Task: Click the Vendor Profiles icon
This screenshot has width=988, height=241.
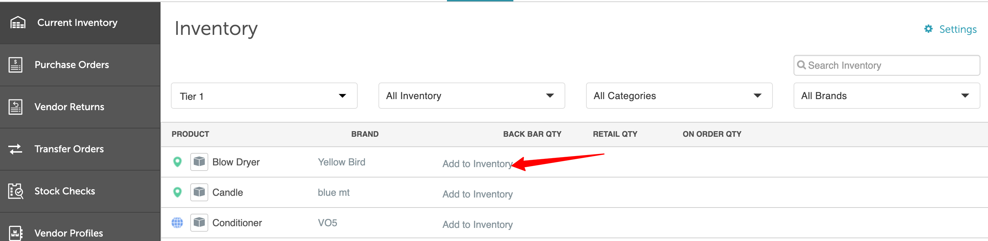Action: (x=15, y=233)
